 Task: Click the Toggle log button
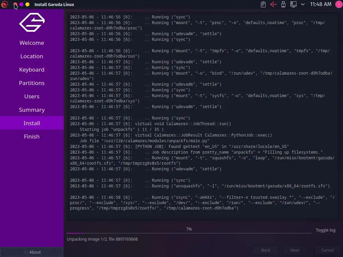click(x=325, y=230)
